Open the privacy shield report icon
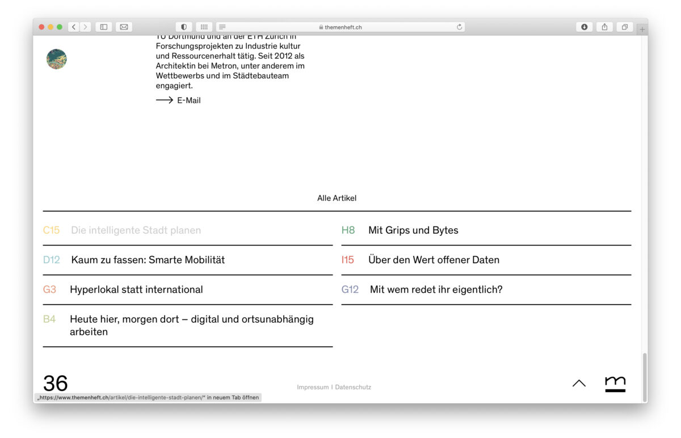Screen dimensions: 681x438 click(183, 27)
